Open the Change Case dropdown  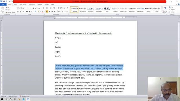40,8
